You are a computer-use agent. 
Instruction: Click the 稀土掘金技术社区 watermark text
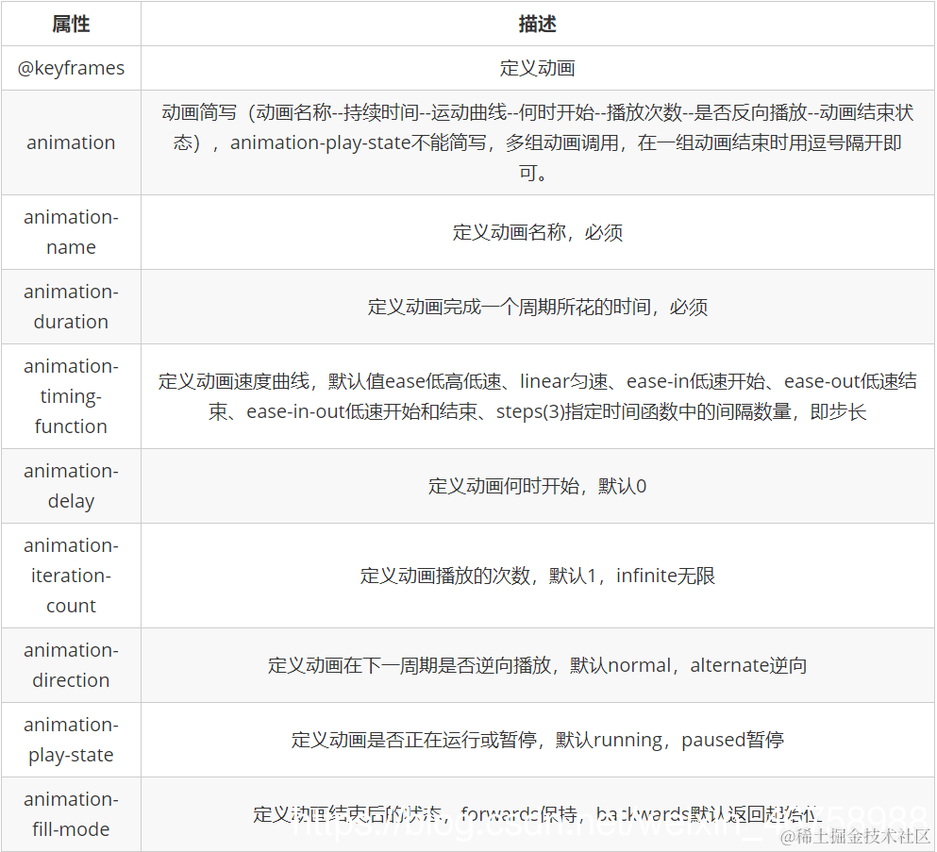(x=856, y=836)
